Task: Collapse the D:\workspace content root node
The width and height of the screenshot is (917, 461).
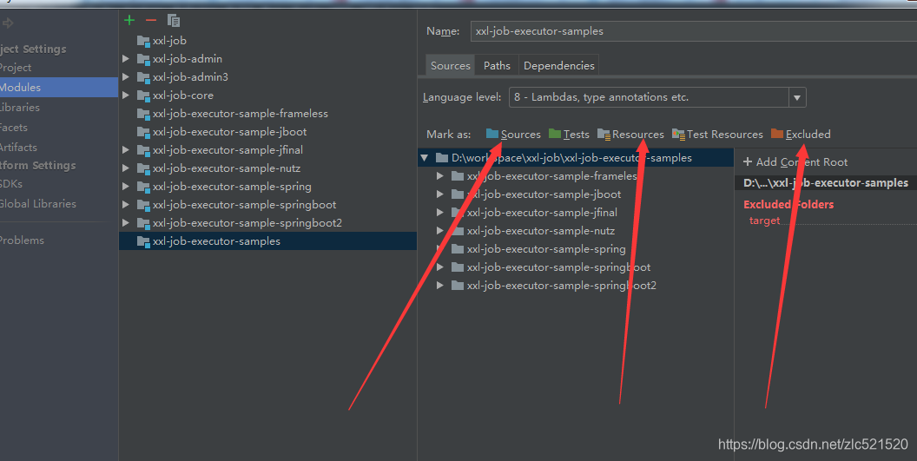Action: (x=425, y=158)
